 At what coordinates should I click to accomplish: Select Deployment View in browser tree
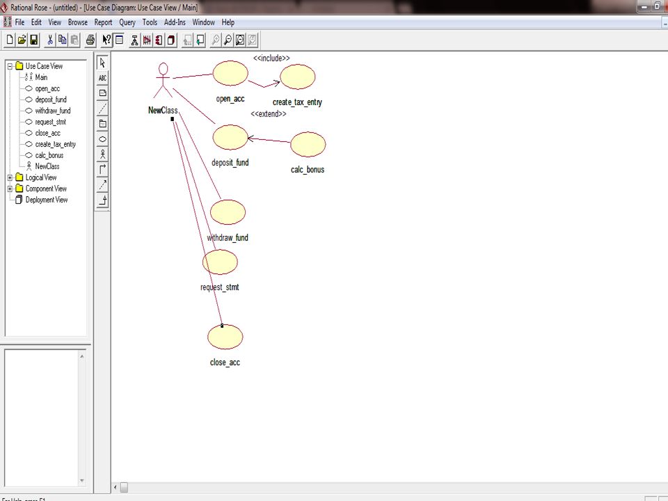pos(47,200)
